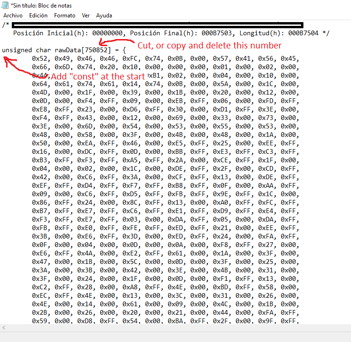Click 'Posición Inicial(h):' label text

click(x=51, y=33)
